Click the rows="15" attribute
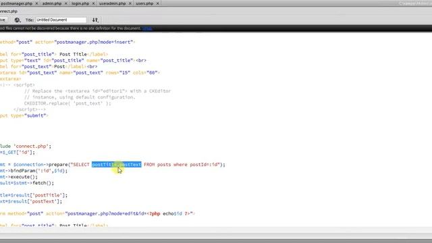Screen dimensions: 432x243 pos(117,73)
